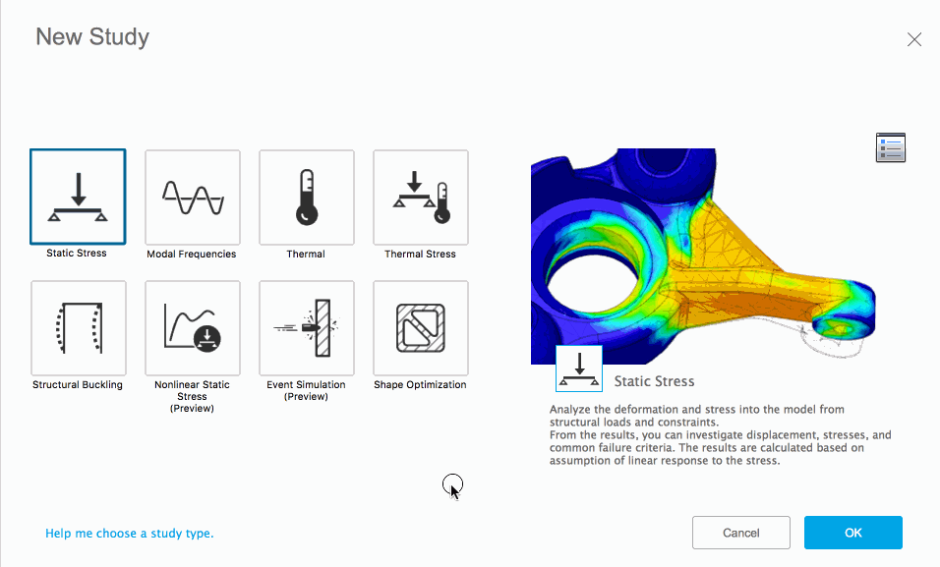Click the 'Thermal' label under thermometer
This screenshot has height=567, width=940.
click(306, 255)
